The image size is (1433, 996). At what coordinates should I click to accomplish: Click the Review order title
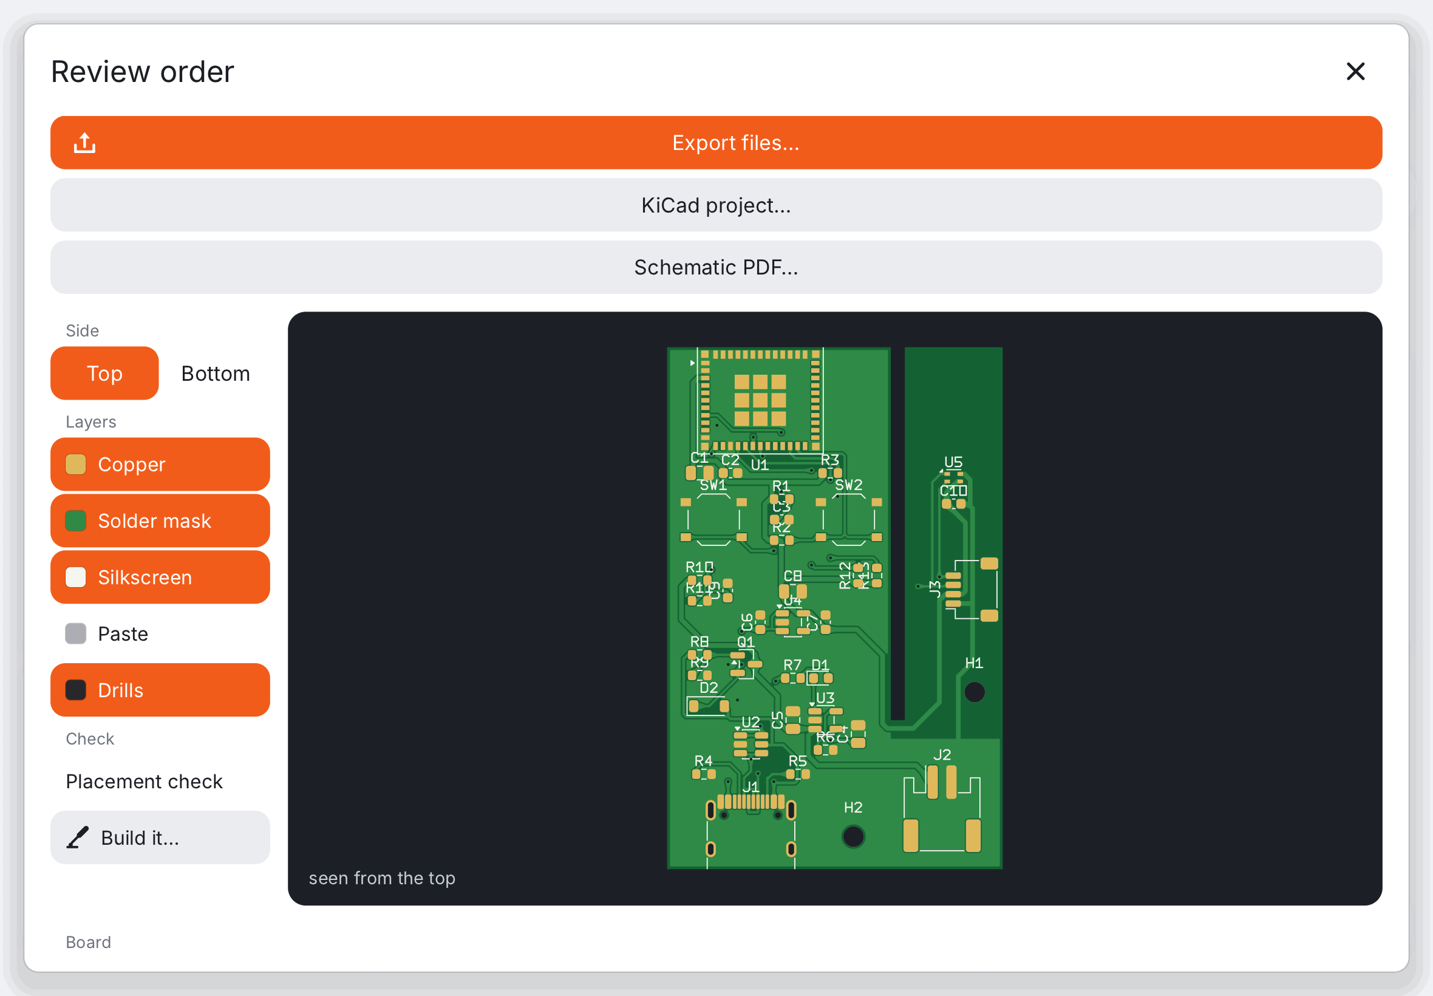pos(142,72)
